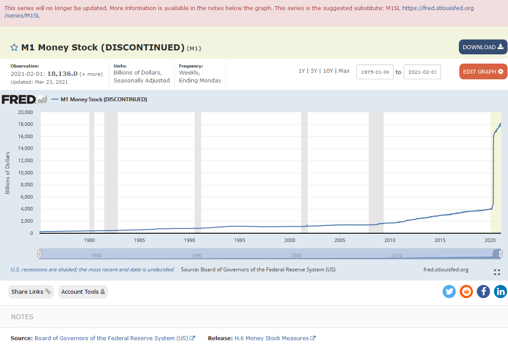Select the 1Y date range
This screenshot has height=345, width=508.
pyautogui.click(x=302, y=71)
